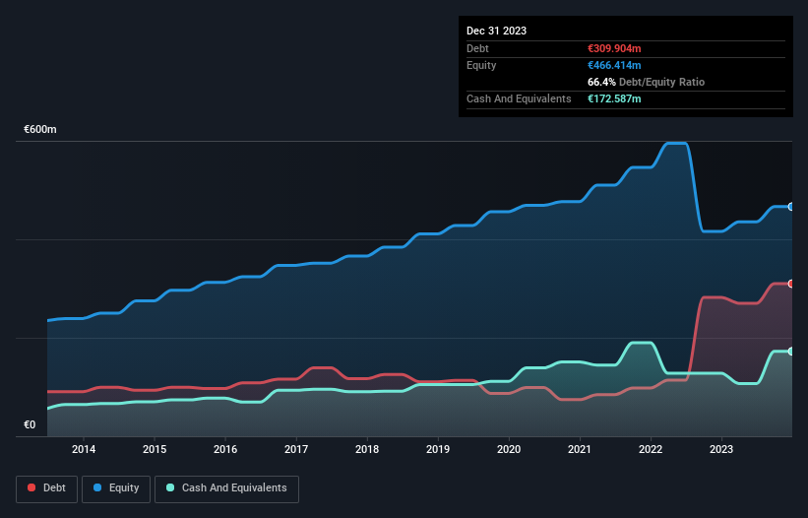This screenshot has width=808, height=518.
Task: Click the €309.904m debt value
Action: pos(614,48)
